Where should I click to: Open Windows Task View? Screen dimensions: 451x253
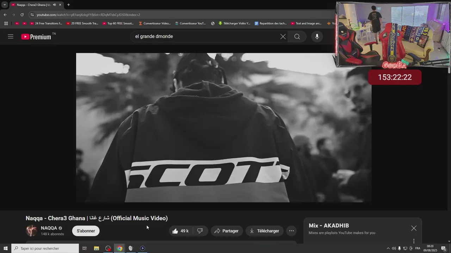[x=85, y=248]
